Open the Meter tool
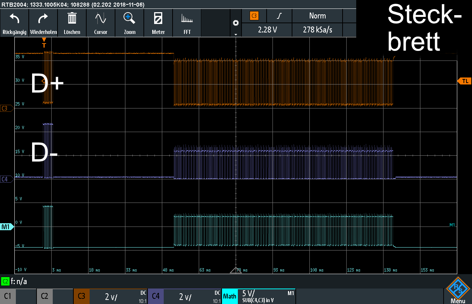 click(158, 23)
